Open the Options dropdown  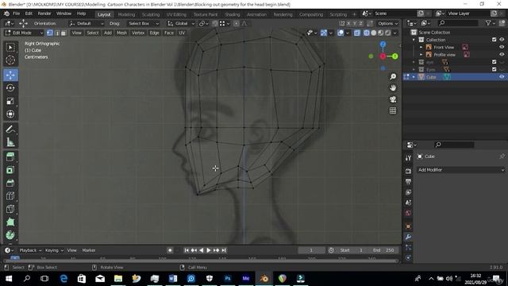[x=387, y=23]
